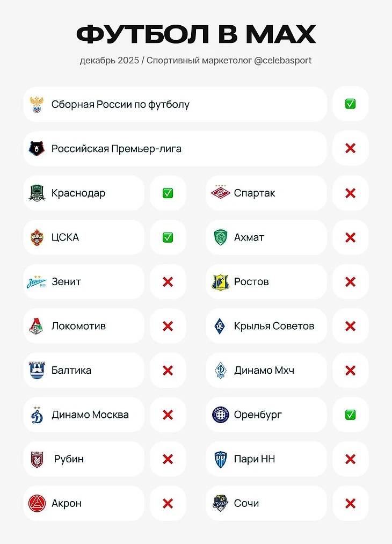The image size is (392, 544).
Task: Click the @celebasport handle in the subtitle
Action: 282,60
